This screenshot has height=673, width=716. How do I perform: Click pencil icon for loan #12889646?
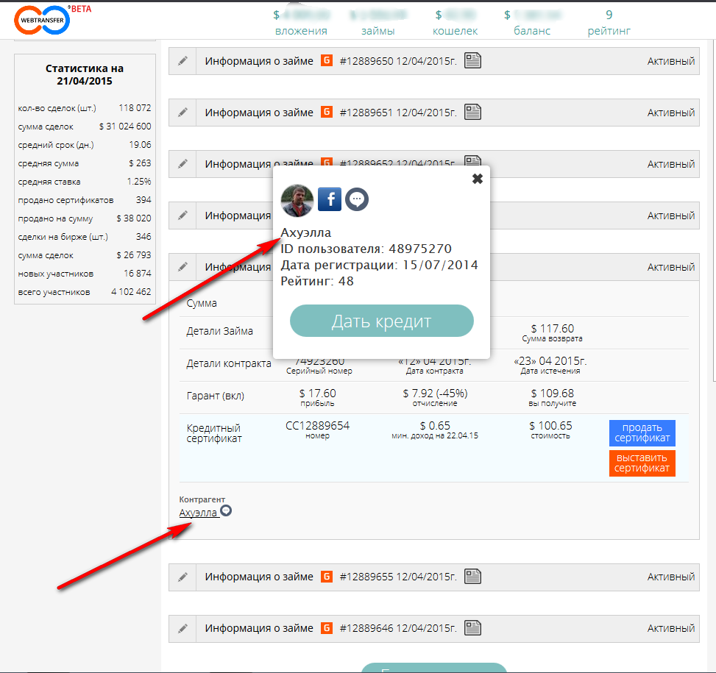coord(182,629)
